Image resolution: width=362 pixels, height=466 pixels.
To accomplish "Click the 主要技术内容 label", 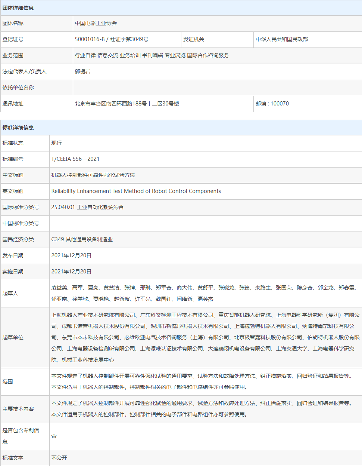I will coord(18,409).
